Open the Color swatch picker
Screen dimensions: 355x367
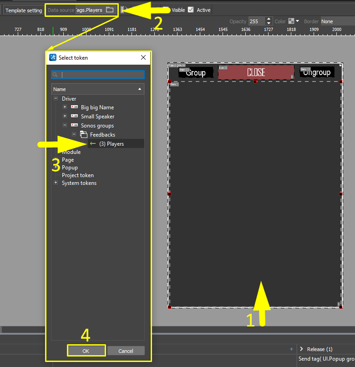tap(291, 21)
